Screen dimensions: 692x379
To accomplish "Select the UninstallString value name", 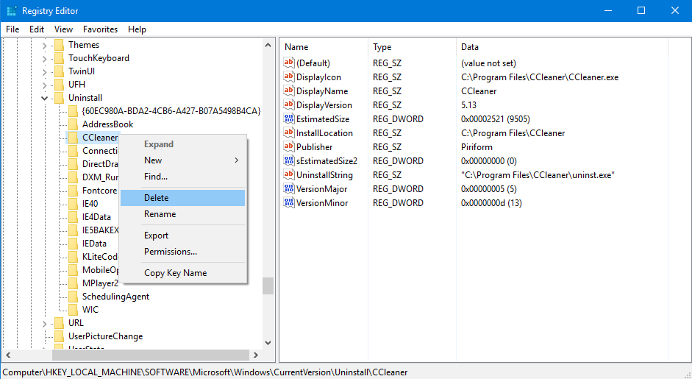I will pyautogui.click(x=324, y=175).
